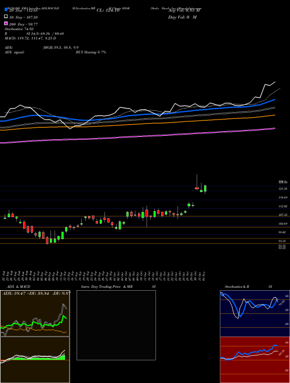290x383 pixels.
Task: Click the 98.02 price axis label
Action: point(283,232)
